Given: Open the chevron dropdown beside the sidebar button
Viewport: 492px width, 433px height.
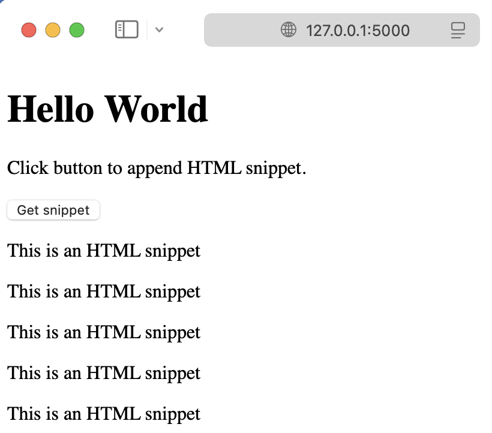Looking at the screenshot, I should (x=159, y=29).
